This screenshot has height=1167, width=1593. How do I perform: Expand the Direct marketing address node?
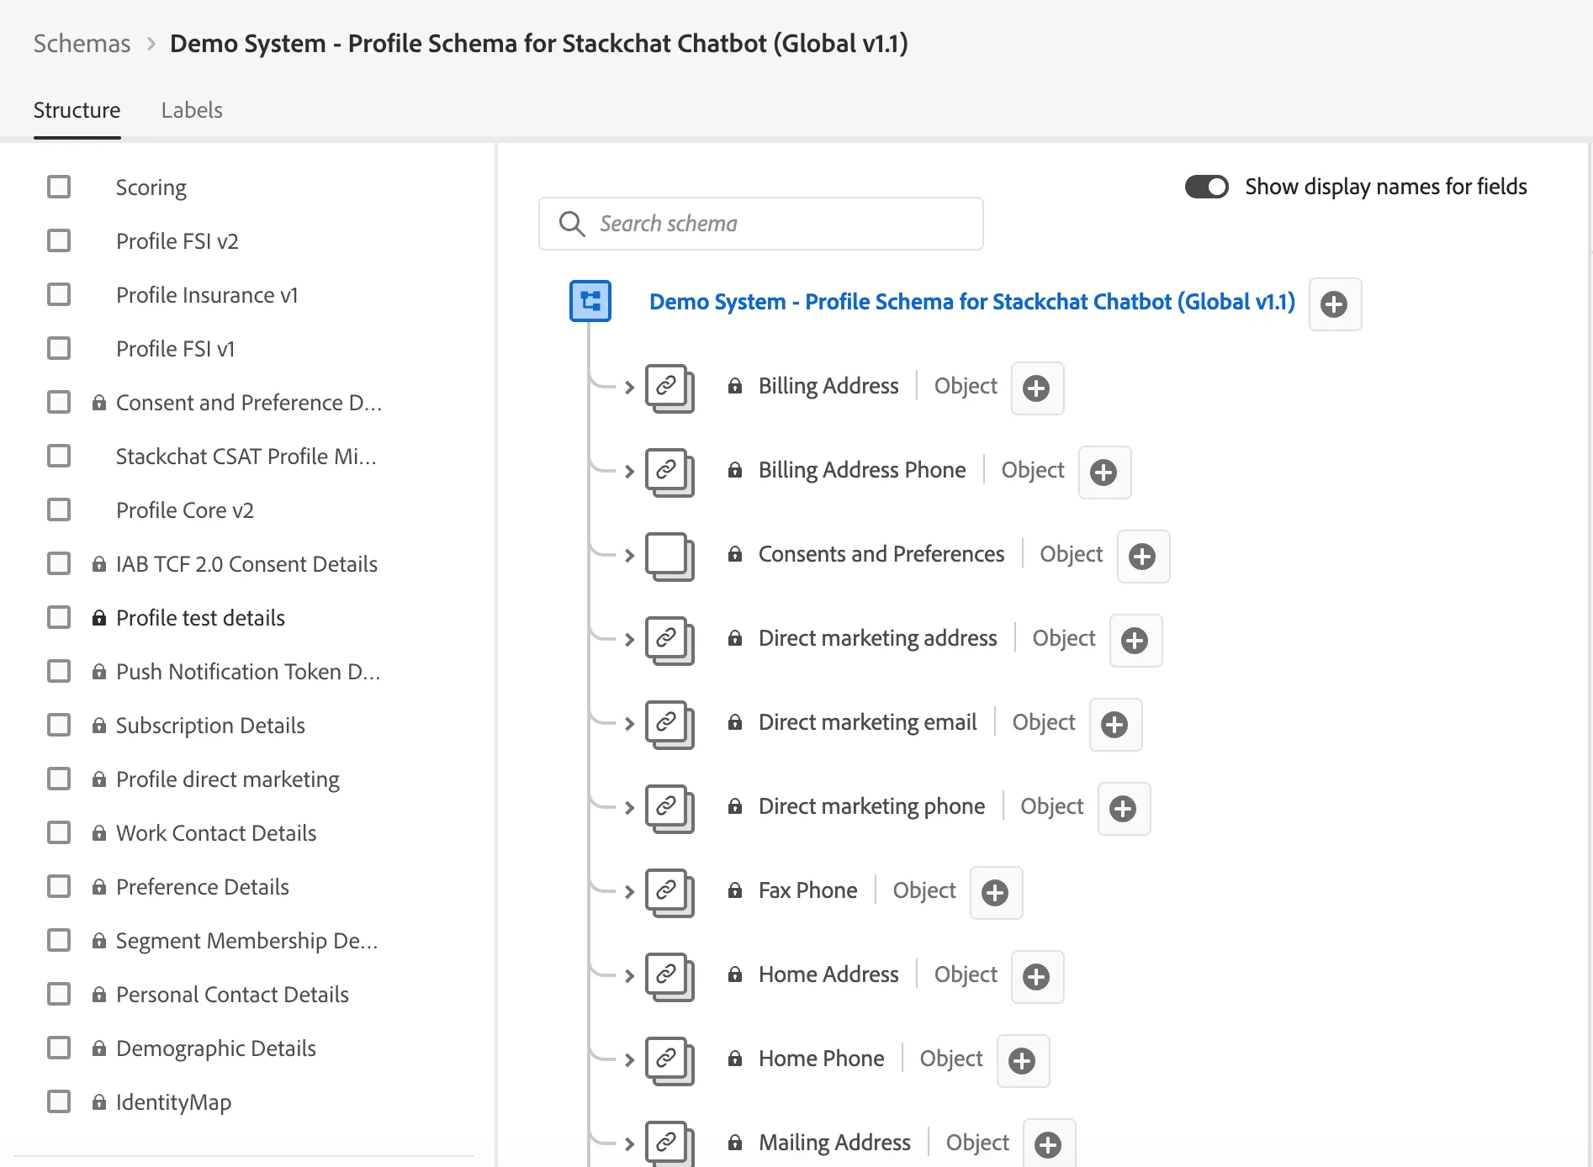click(x=629, y=640)
